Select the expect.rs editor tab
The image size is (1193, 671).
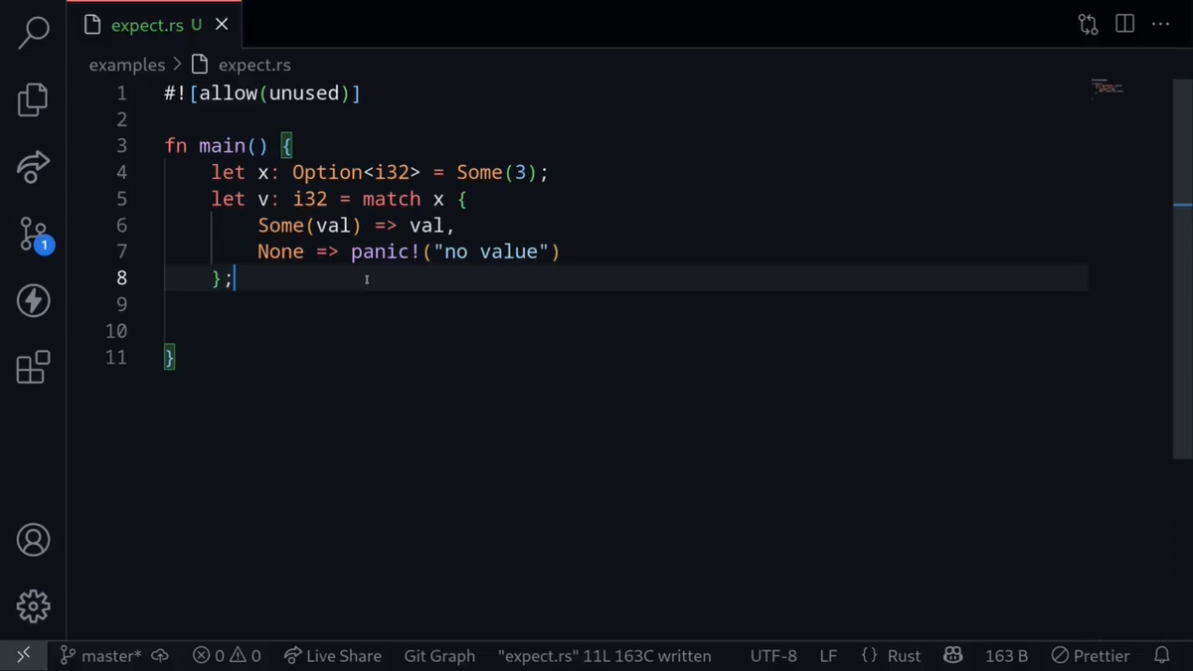point(146,25)
